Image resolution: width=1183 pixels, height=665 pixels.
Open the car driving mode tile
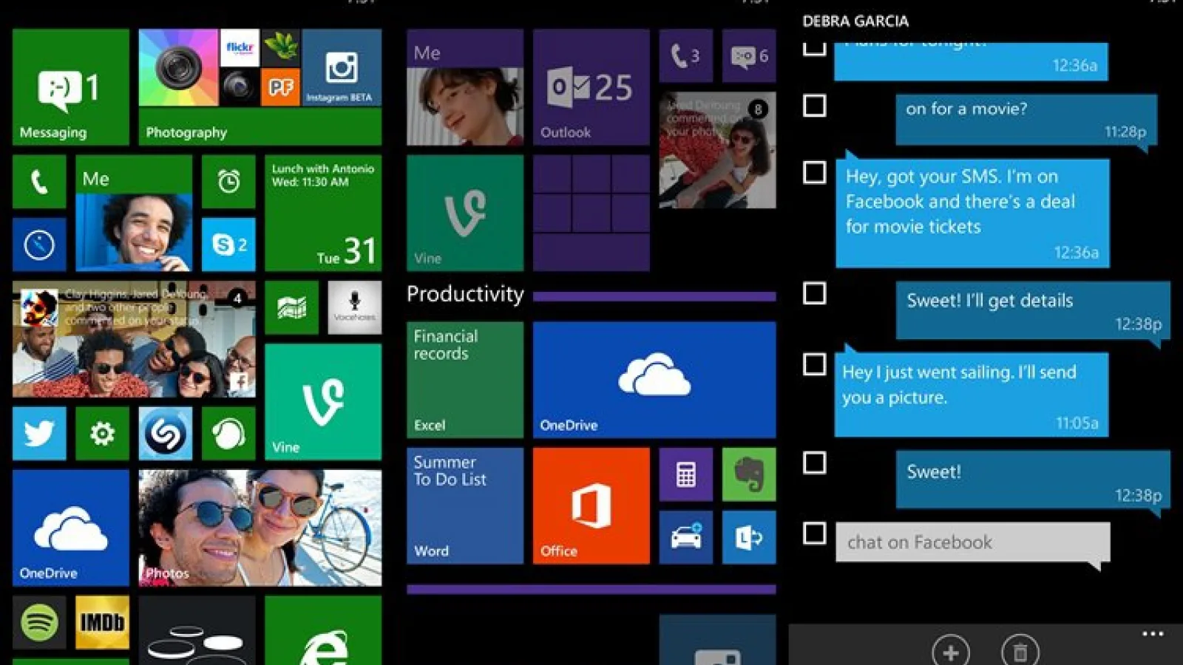[x=686, y=537]
